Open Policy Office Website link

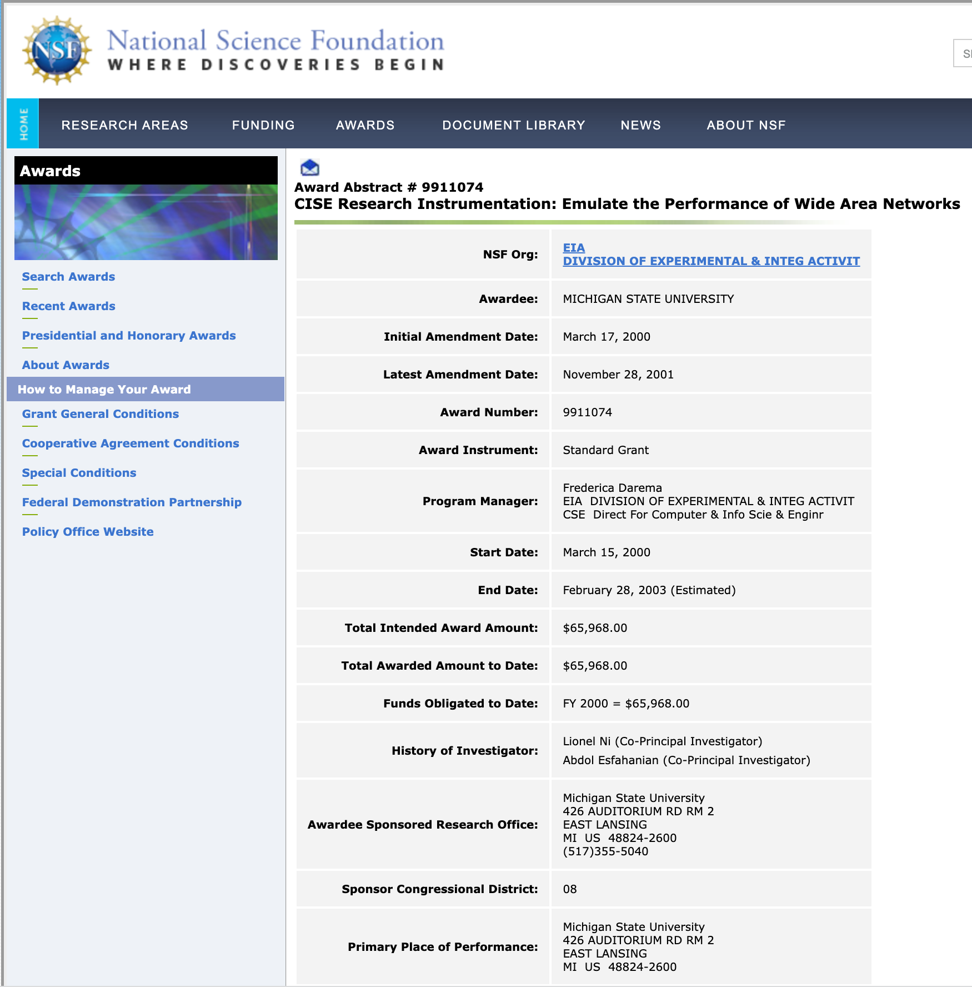[88, 532]
